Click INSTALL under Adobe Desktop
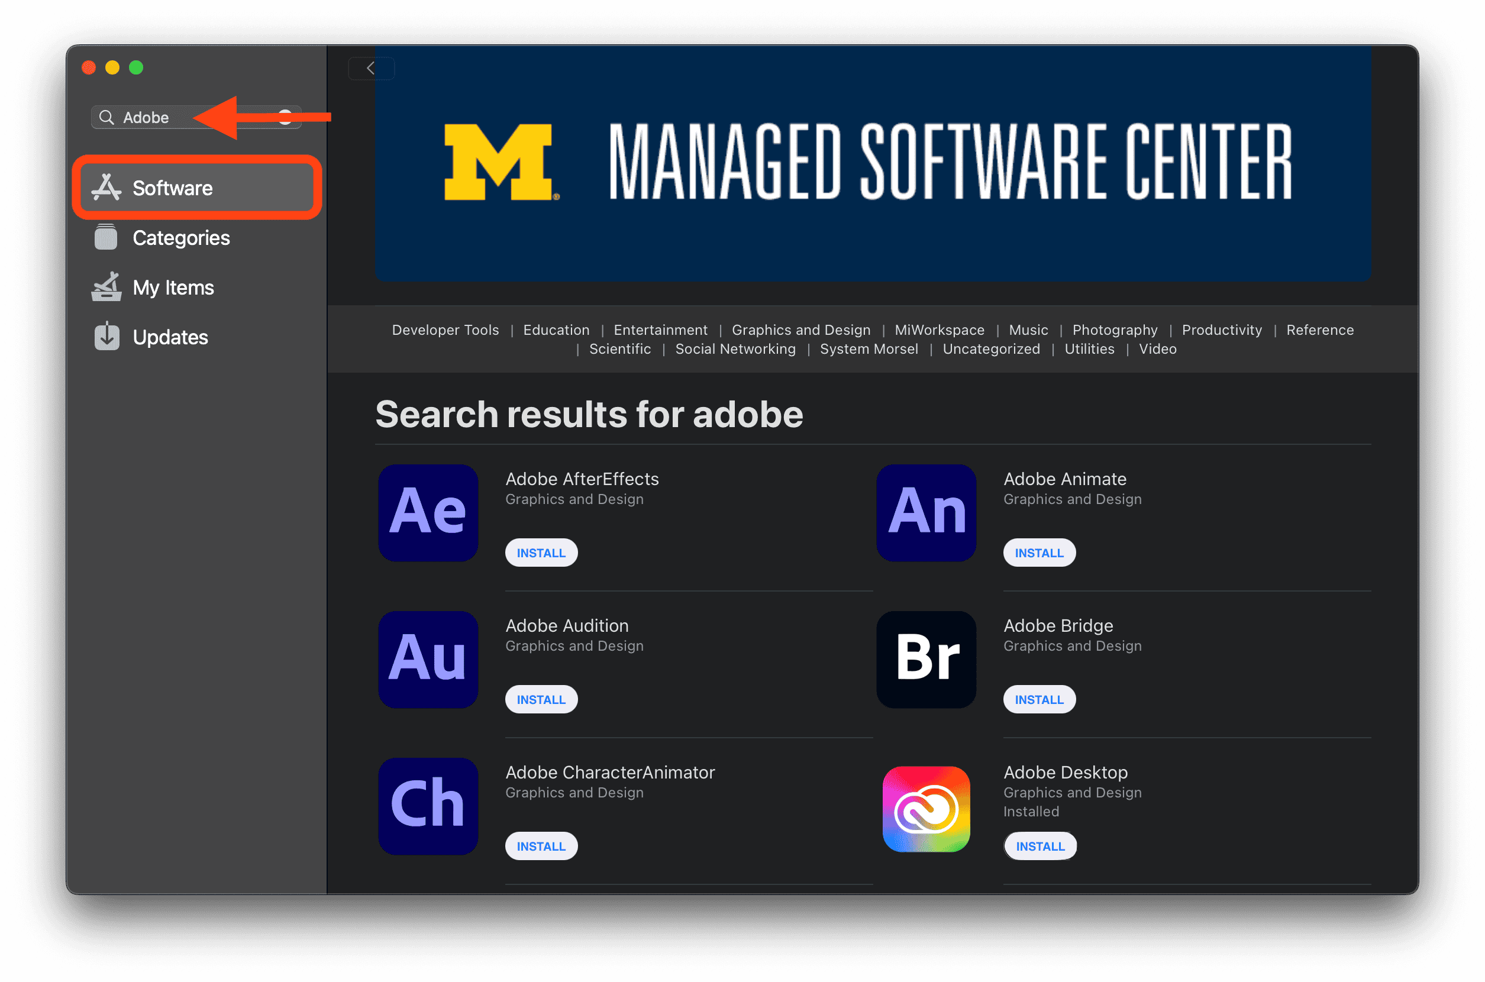 click(x=1040, y=845)
